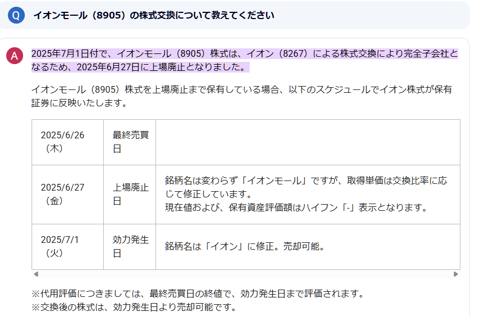Click the highlighted line mentioning 2025年6月27日に上場廃止
The image size is (479, 316).
140,67
